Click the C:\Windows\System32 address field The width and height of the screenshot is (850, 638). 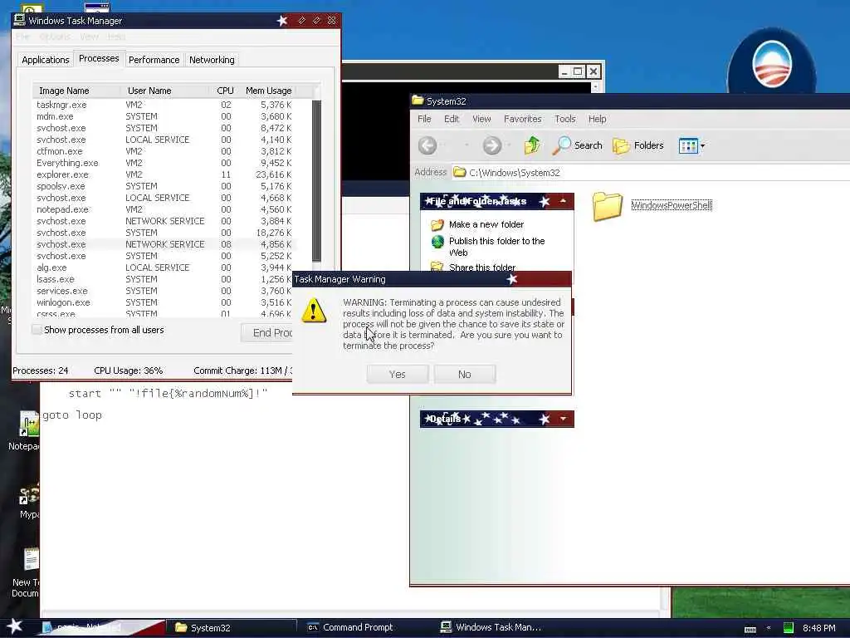(x=651, y=173)
